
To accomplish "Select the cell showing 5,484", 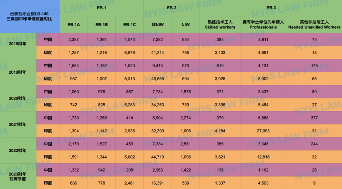I will [263, 105].
